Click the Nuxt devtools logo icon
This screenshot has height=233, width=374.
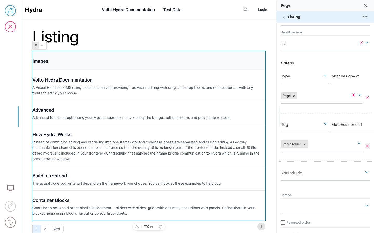coord(137,227)
